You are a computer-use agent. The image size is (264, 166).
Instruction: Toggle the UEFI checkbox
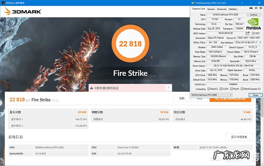[253, 33]
